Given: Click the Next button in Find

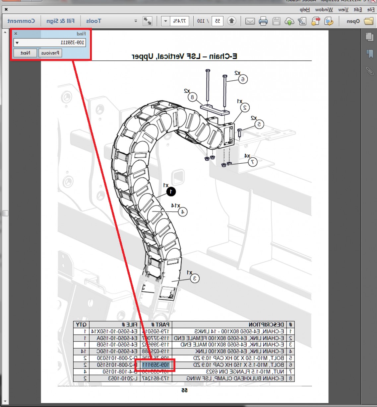Looking at the screenshot, I should pos(25,53).
